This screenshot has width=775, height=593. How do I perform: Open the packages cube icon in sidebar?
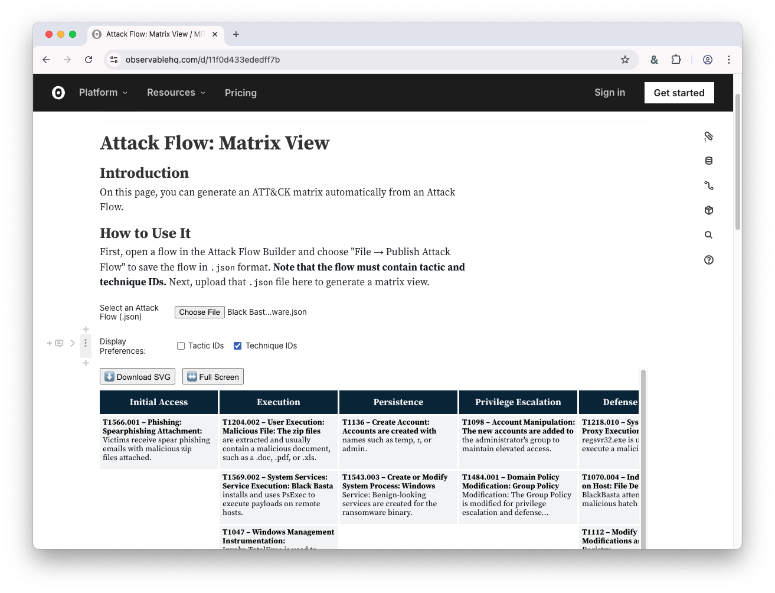pyautogui.click(x=709, y=210)
